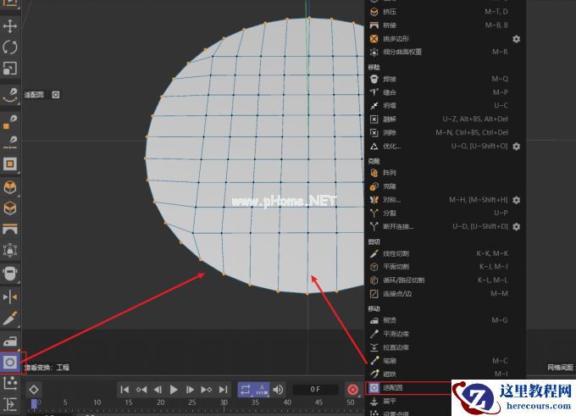
Task: Choose 细分曲面权重 M~R menu entry
Action: click(x=445, y=52)
